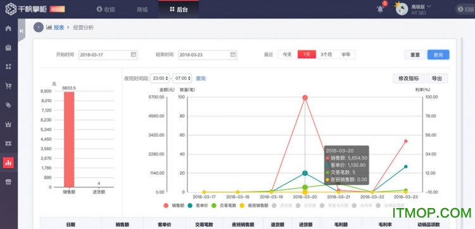Click the red 销售额 bar in bar chart
Screen dimensions: 475x229
[69, 140]
